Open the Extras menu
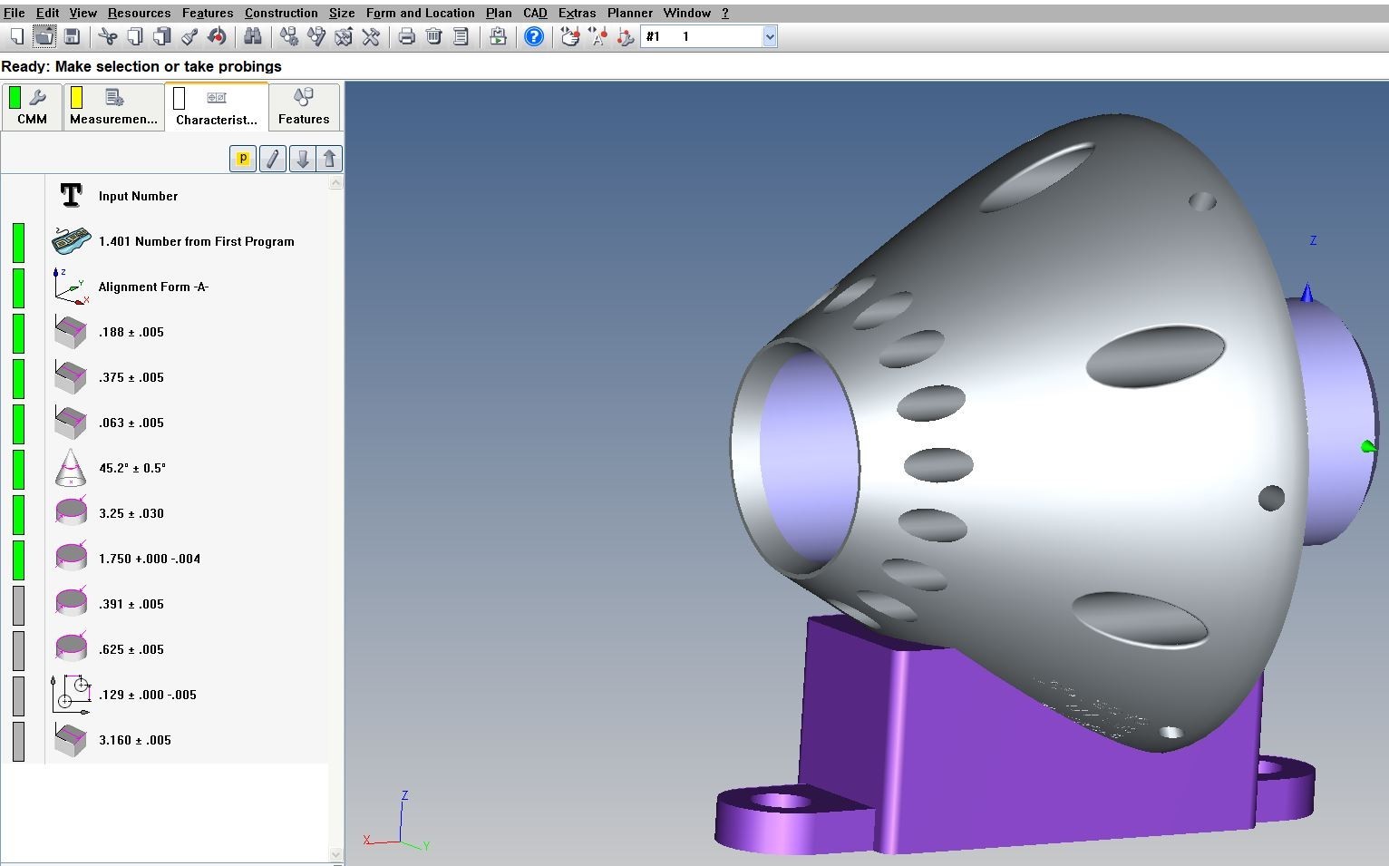 578,13
